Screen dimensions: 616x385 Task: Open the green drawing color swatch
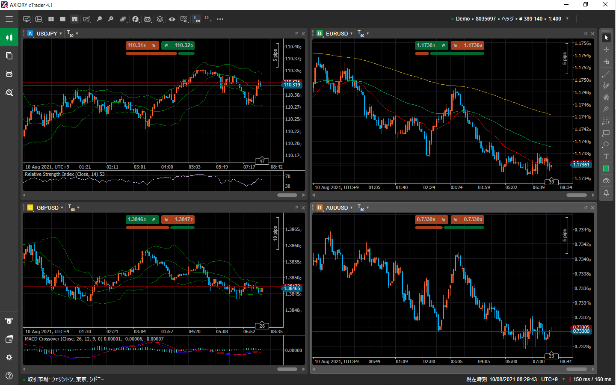click(606, 169)
